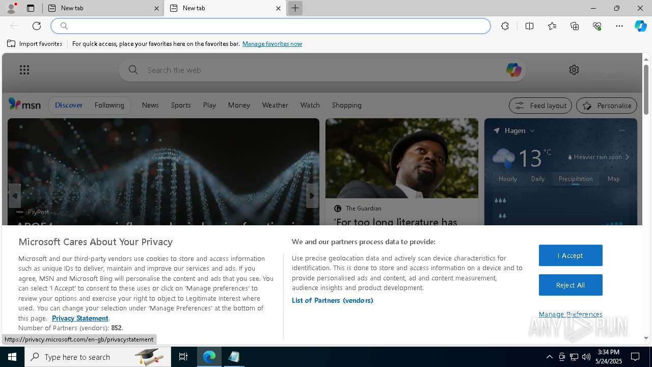This screenshot has height=367, width=652.
Task: Click the Reject All button
Action: (570, 285)
